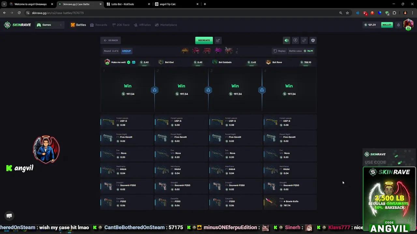This screenshot has width=417, height=234.
Task: Reload the page
Action: [19, 13]
